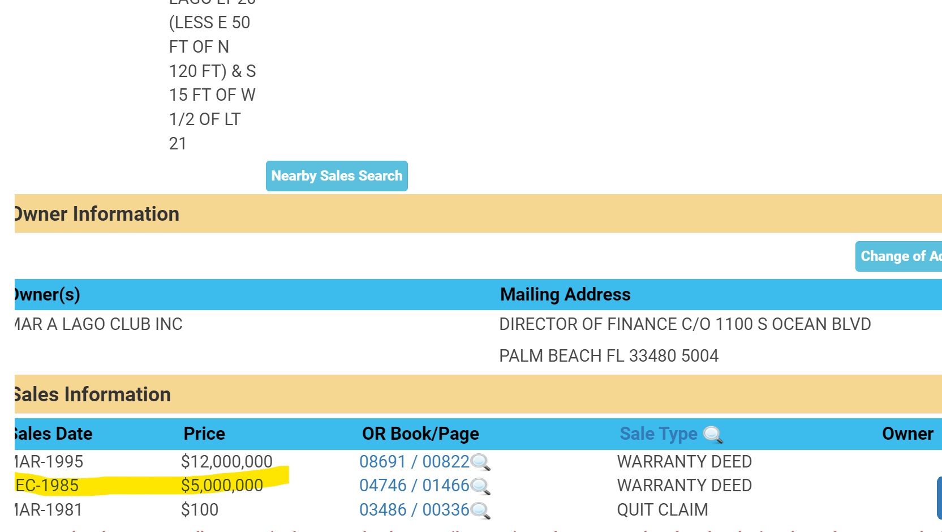
Task: Click the QUIT CLAIM sale type
Action: tap(663, 510)
